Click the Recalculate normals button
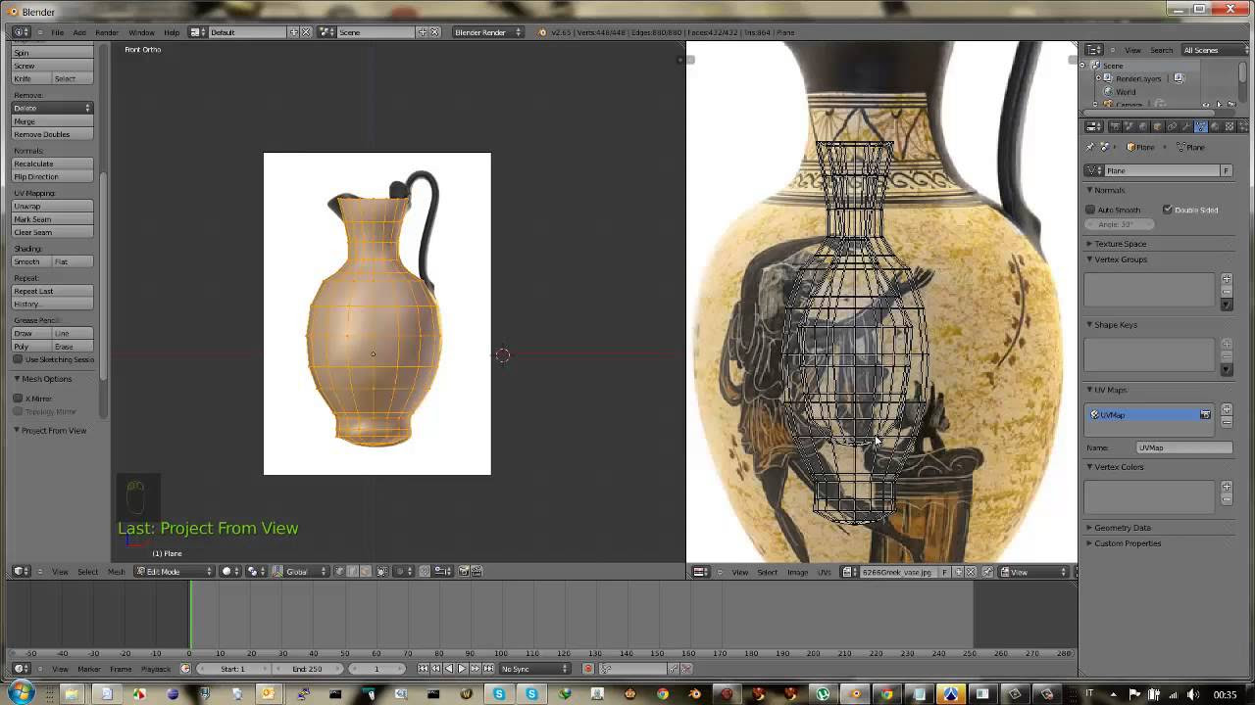Screen dimensions: 1255x705 point(52,164)
